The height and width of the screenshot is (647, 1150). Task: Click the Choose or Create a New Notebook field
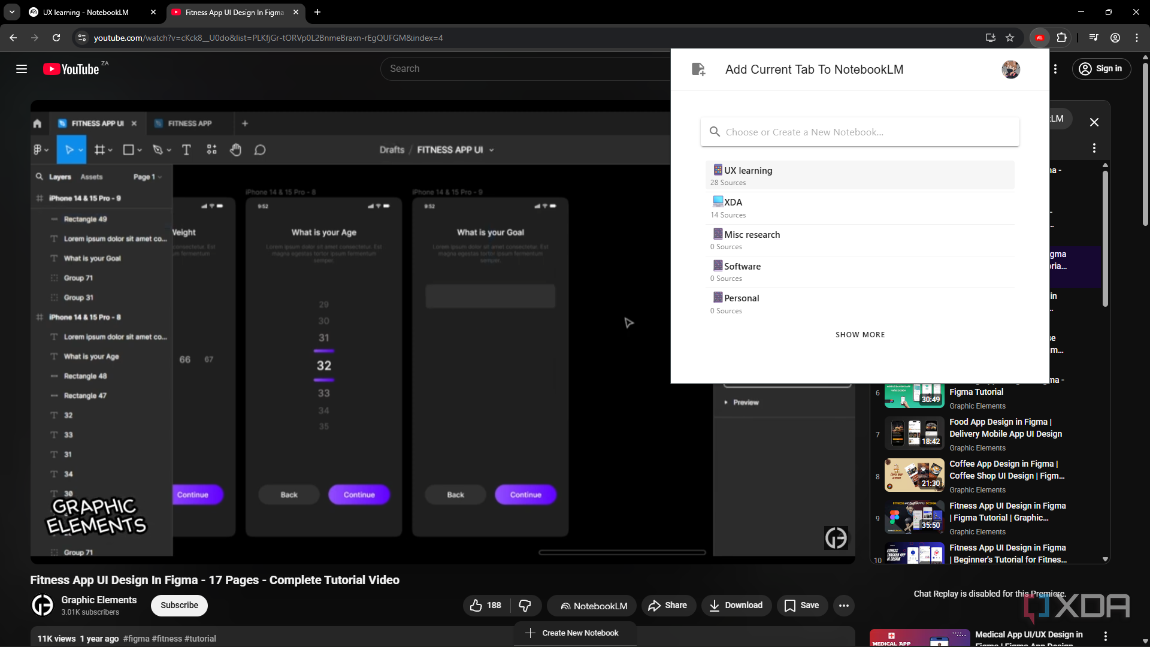point(860,132)
